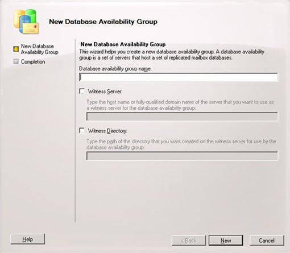Click the bold section heading above description
Viewport: 290px width, 253px height.
pyautogui.click(x=123, y=44)
